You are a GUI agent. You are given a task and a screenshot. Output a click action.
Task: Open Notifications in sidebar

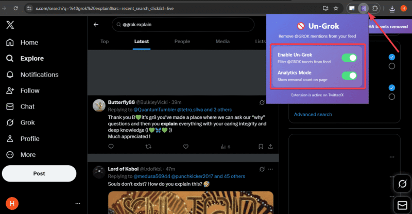point(32,75)
